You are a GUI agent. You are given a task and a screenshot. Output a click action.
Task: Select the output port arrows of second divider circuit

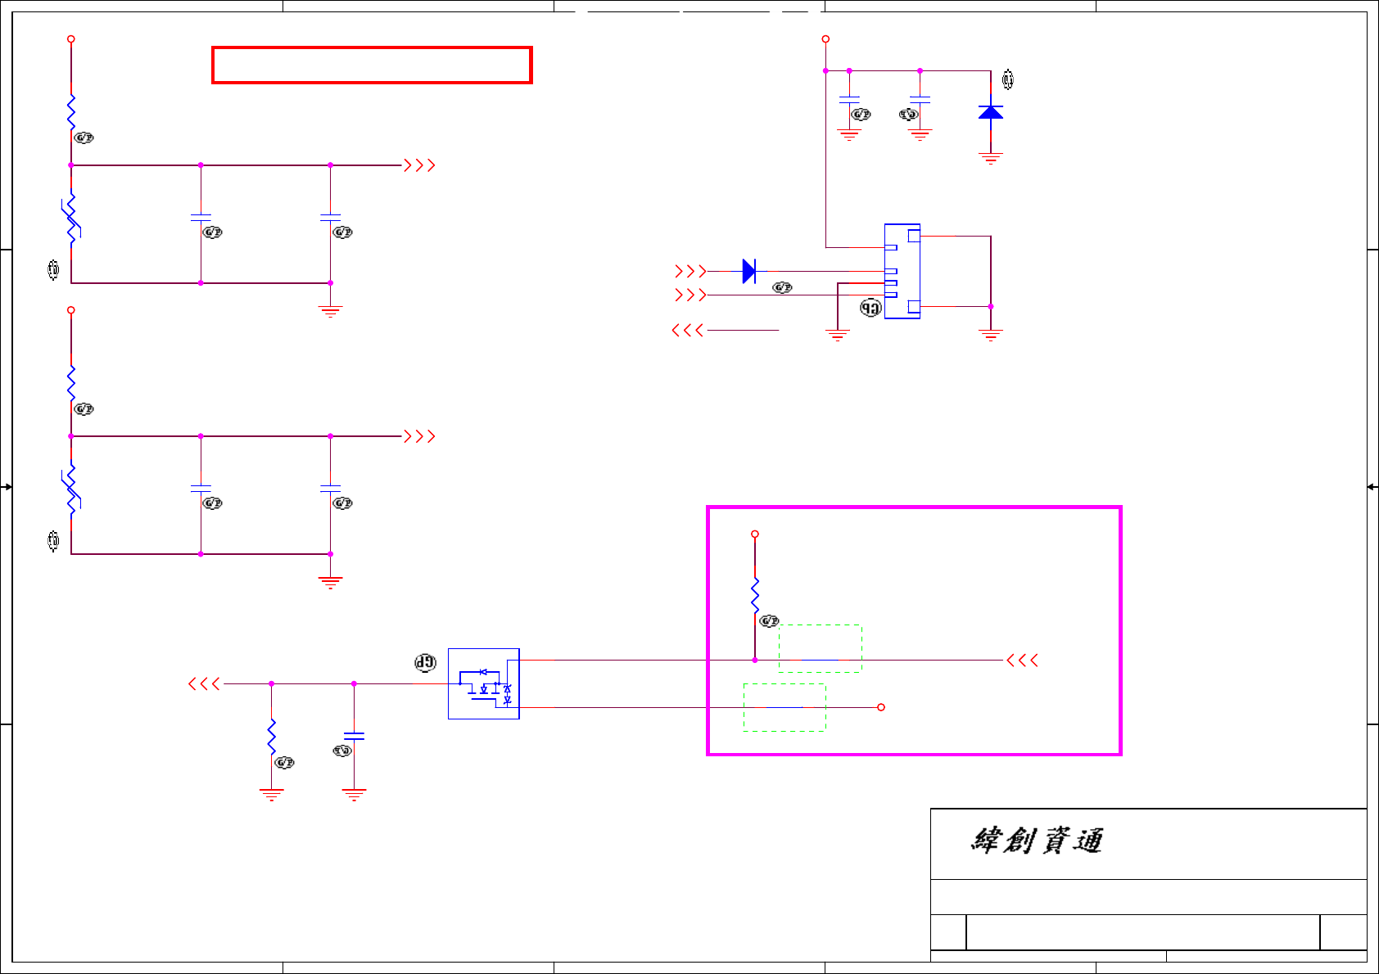coord(419,436)
